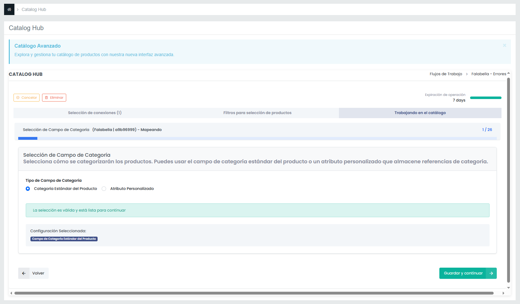Close the Catálogo Avanzado banner
The height and width of the screenshot is (304, 520).
click(x=504, y=45)
